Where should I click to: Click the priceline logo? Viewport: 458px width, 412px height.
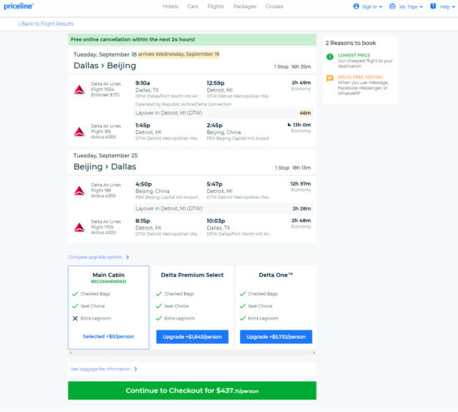(18, 6)
